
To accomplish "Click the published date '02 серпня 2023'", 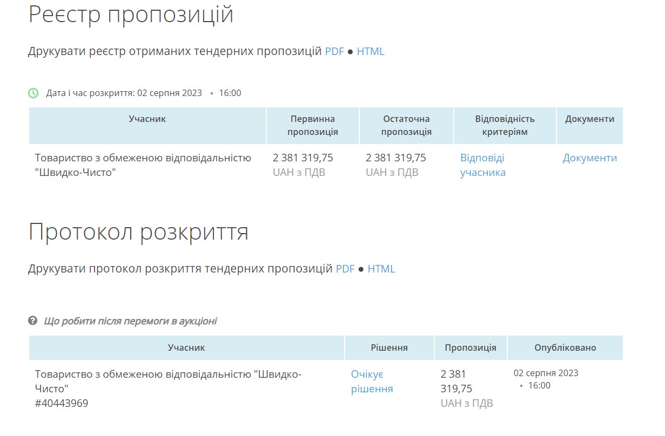I will (546, 373).
